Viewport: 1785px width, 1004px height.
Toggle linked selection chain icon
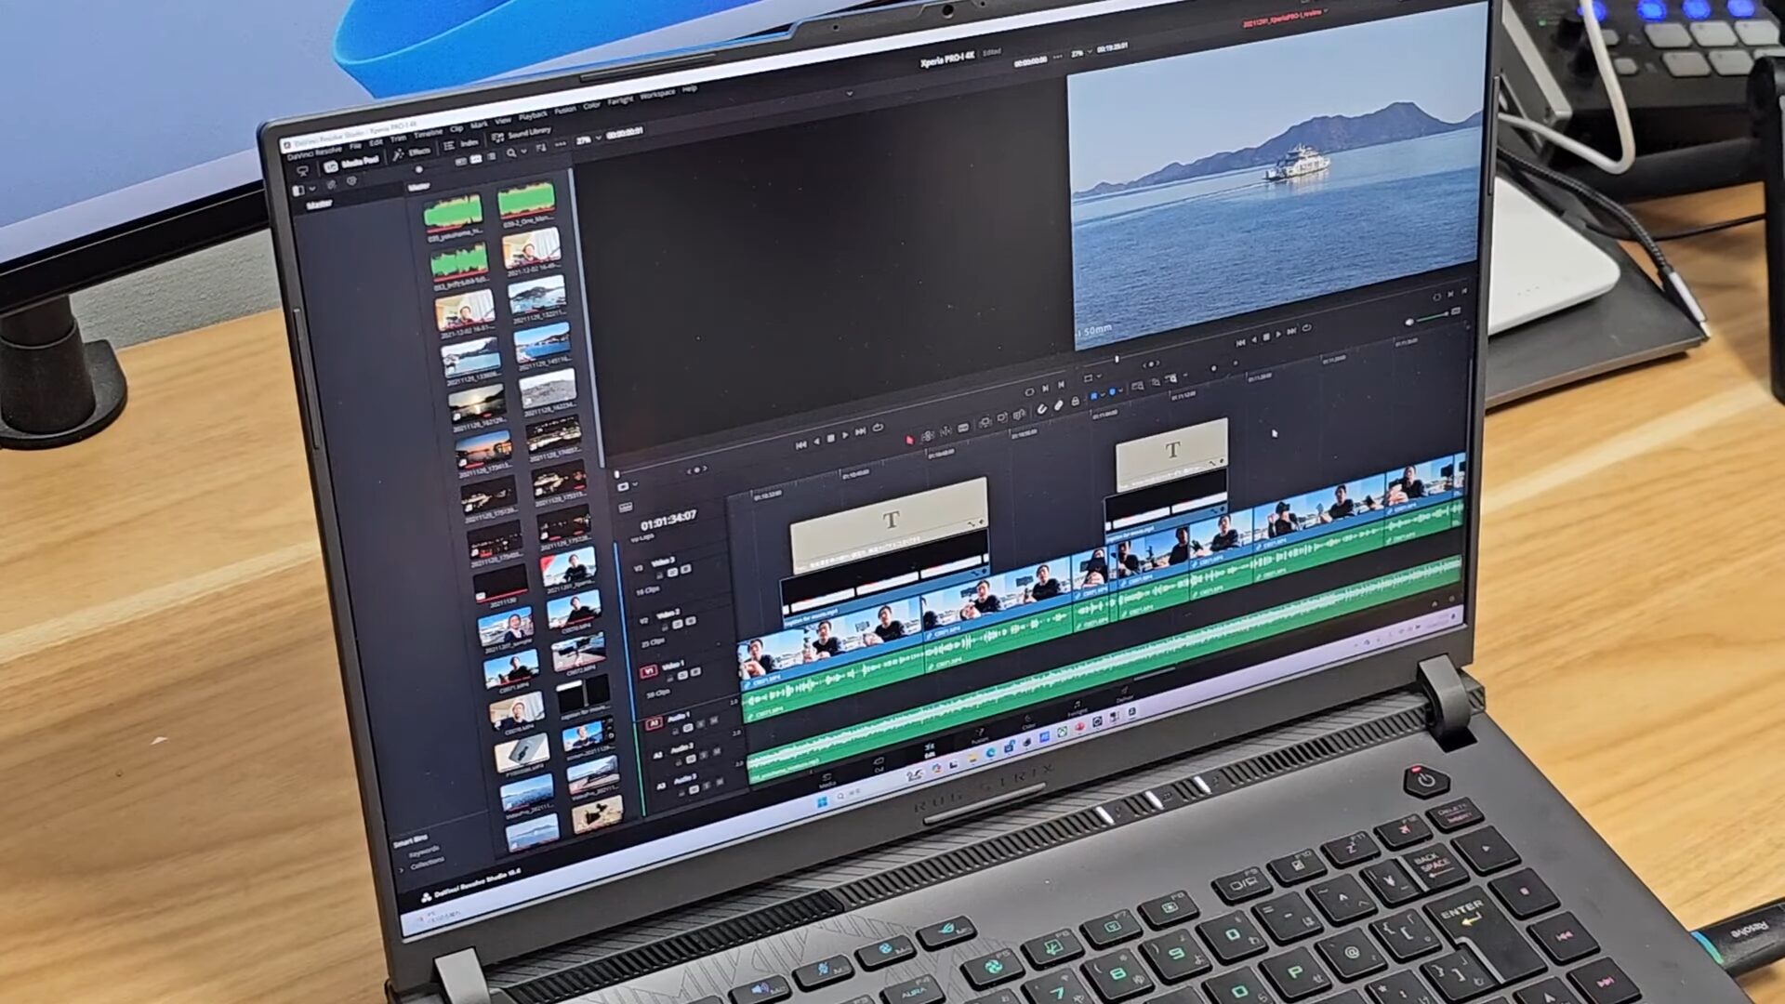[1059, 404]
